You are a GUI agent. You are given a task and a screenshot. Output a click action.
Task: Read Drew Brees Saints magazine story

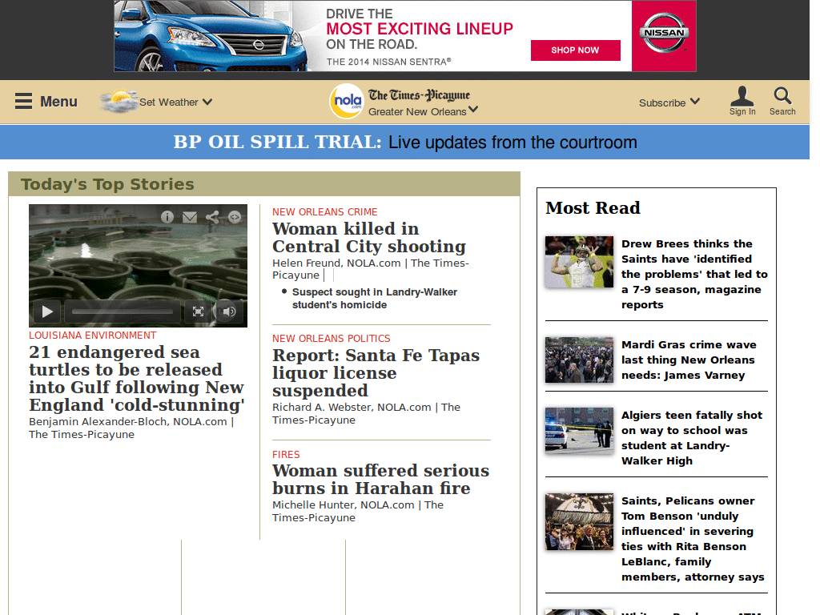[694, 274]
